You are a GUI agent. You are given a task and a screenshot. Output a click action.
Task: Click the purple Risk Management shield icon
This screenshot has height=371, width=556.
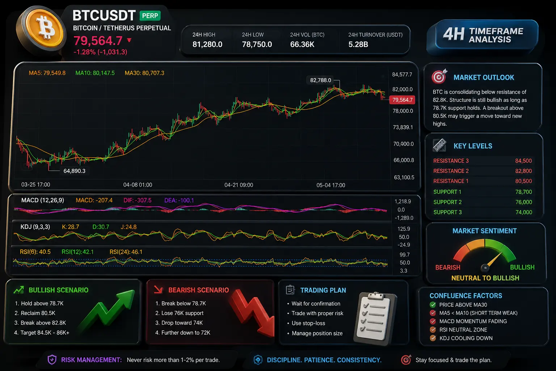52,360
